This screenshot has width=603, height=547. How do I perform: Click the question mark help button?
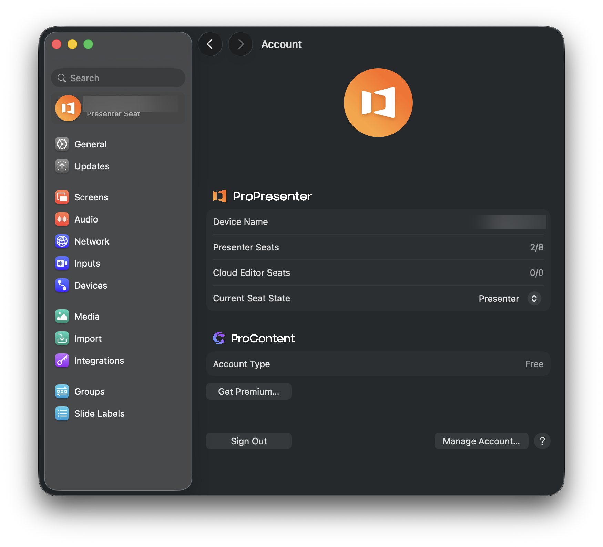tap(542, 441)
